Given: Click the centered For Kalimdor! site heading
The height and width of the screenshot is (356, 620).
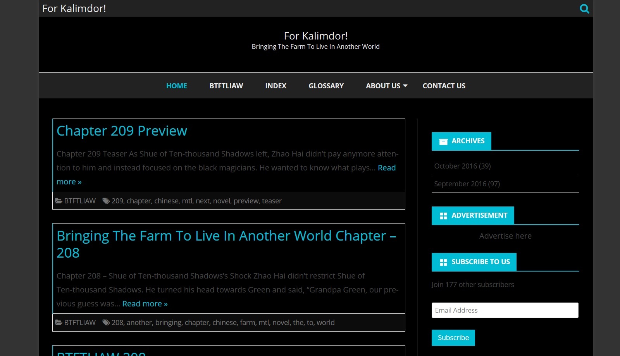Looking at the screenshot, I should tap(316, 36).
